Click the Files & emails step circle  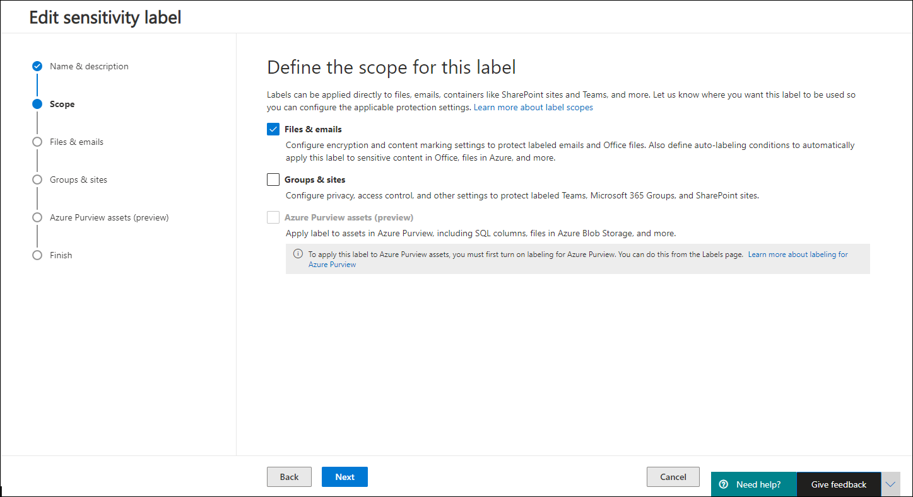pyautogui.click(x=37, y=142)
